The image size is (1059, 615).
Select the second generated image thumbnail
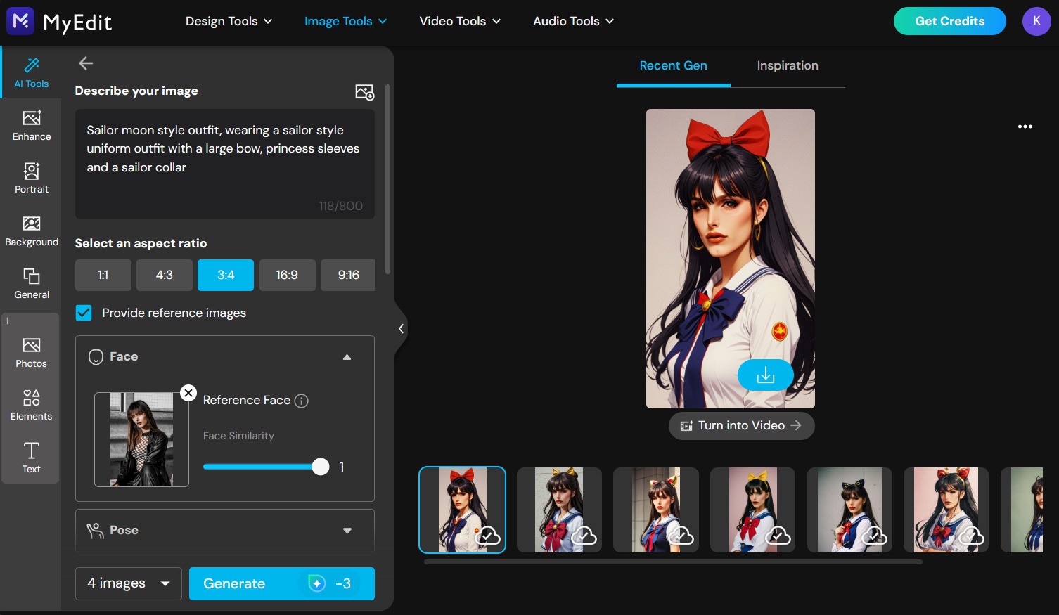[558, 510]
